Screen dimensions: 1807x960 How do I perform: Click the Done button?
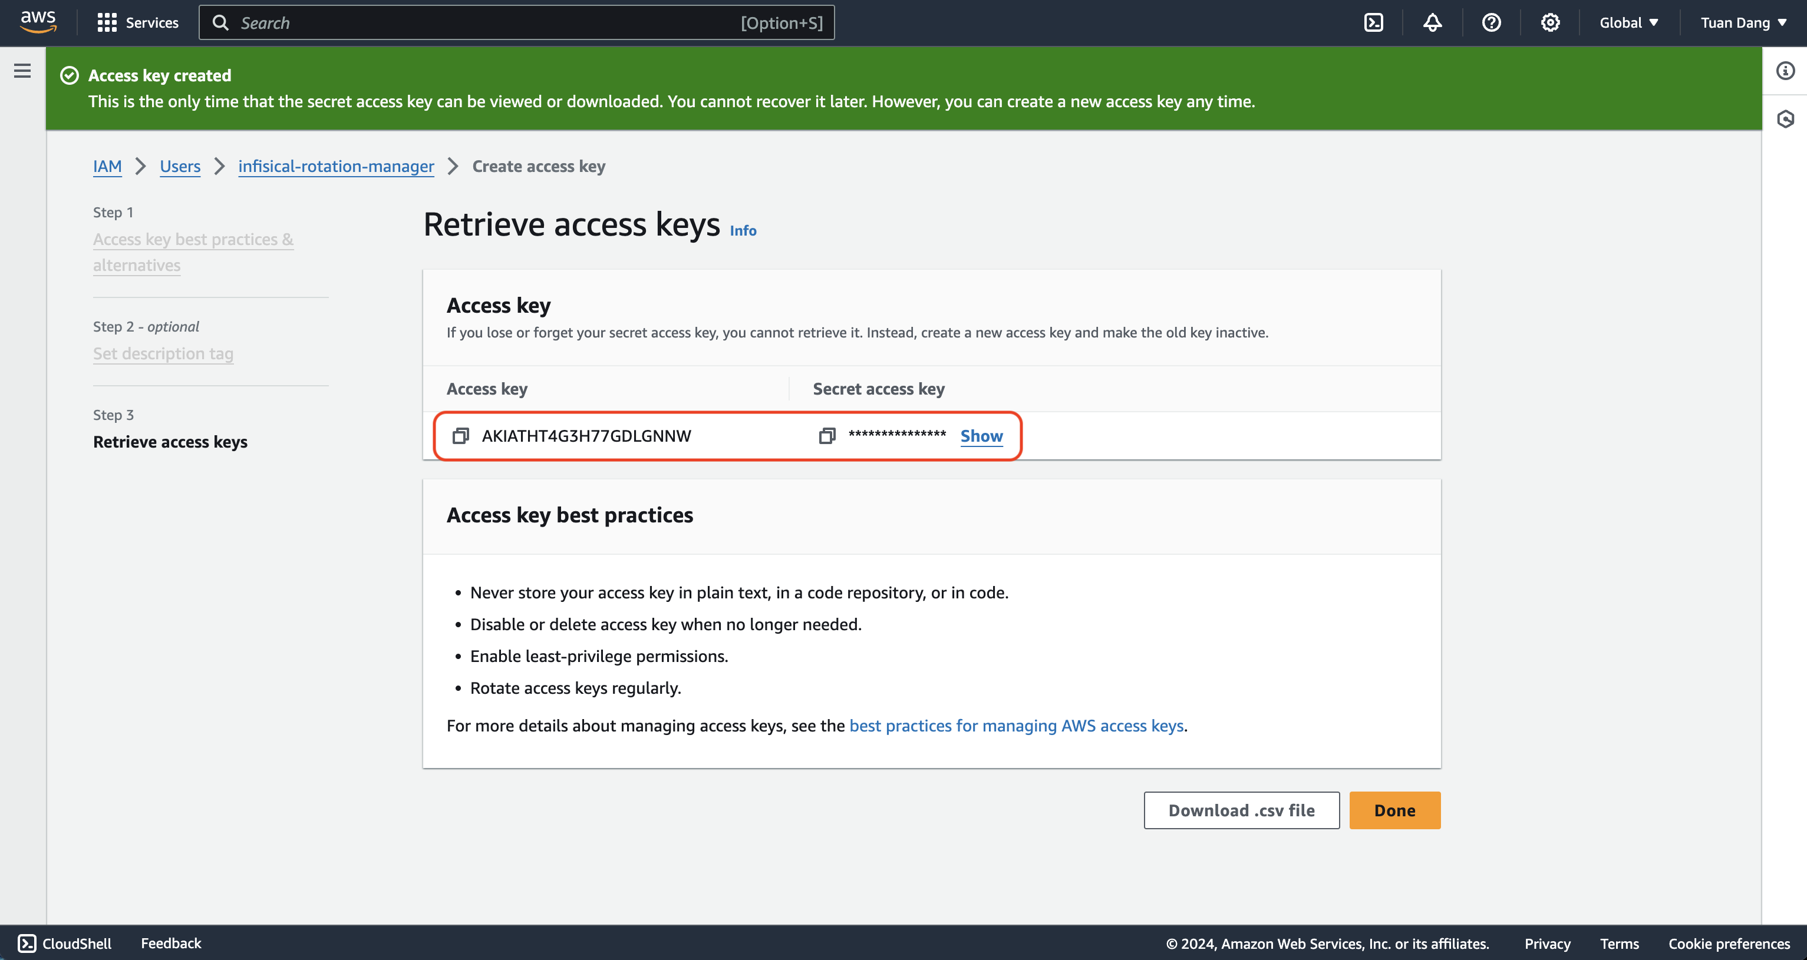pos(1394,810)
